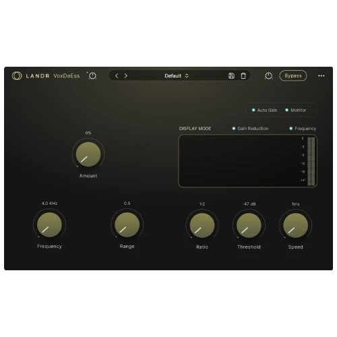Select Gain Reduction display mode
Image resolution: width=337 pixels, height=337 pixels.
[x=250, y=129]
